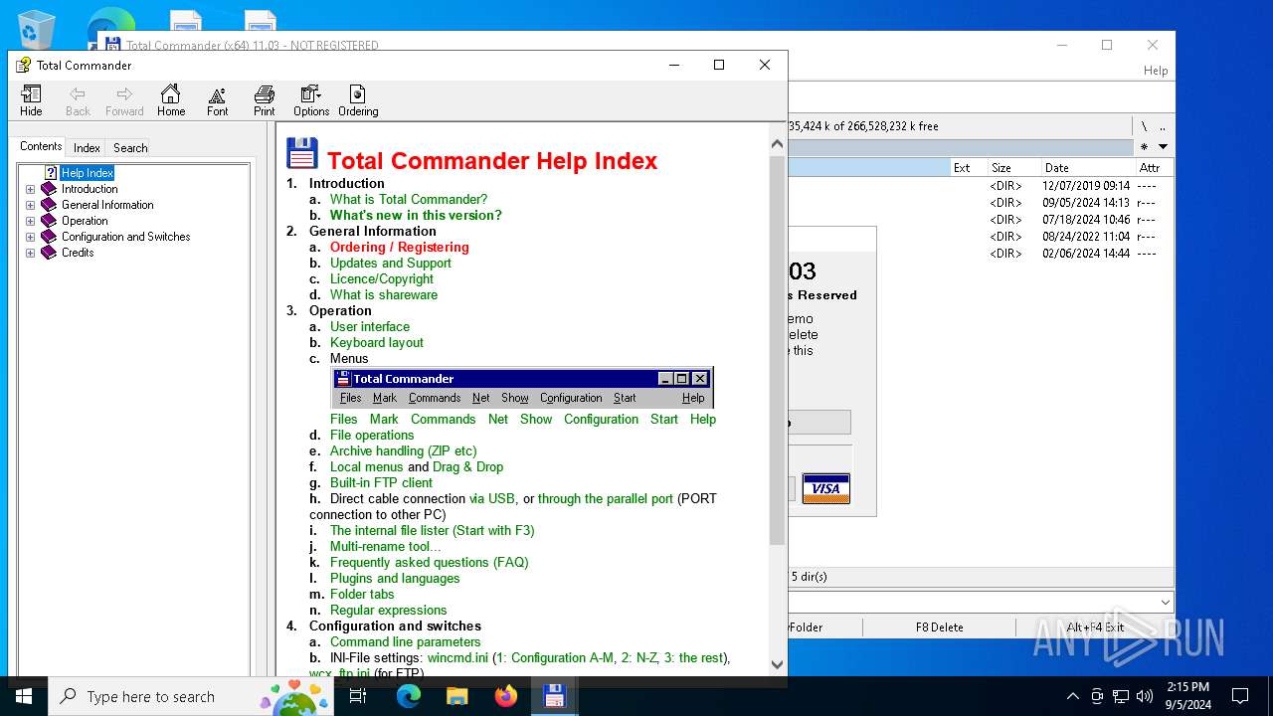Open 'Command line parameters' link
The width and height of the screenshot is (1273, 716).
406,641
